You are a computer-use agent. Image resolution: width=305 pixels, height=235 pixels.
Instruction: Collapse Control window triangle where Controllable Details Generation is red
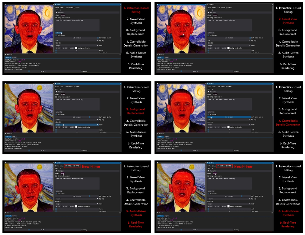(x=208, y=84)
